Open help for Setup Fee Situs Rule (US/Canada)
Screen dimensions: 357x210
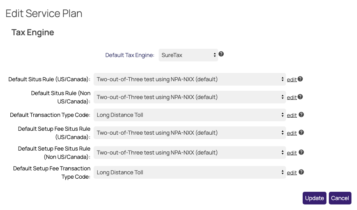click(301, 132)
